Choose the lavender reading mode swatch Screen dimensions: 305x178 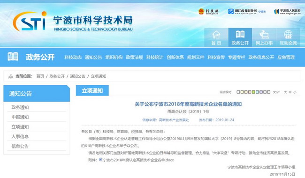261,92
